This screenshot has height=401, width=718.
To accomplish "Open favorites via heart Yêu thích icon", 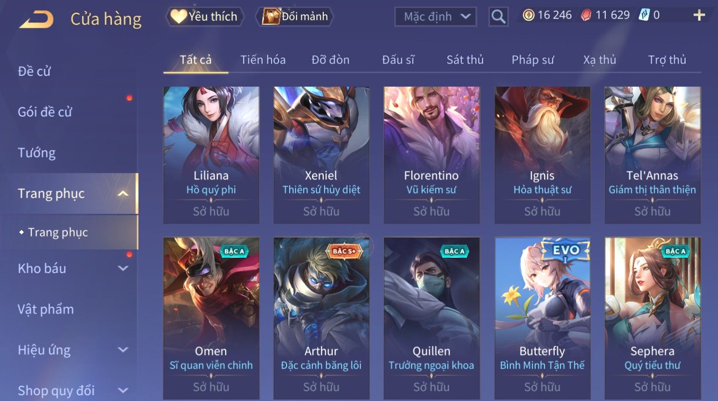I will [179, 17].
